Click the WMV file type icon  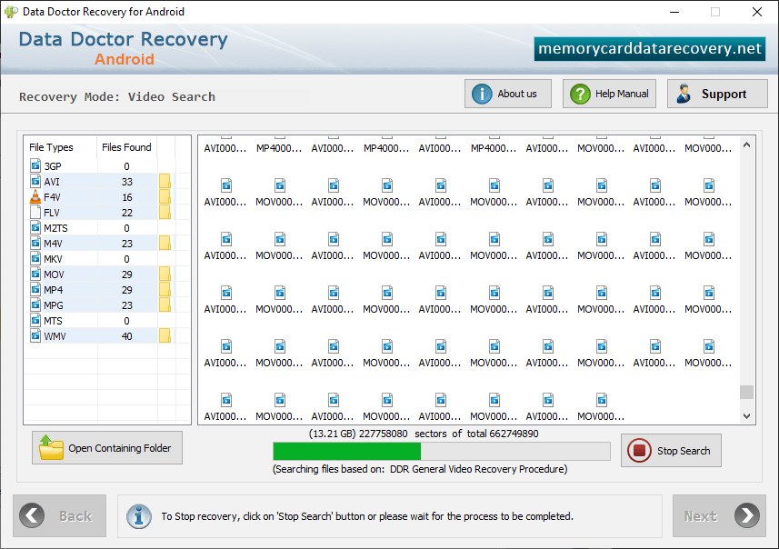coord(35,336)
